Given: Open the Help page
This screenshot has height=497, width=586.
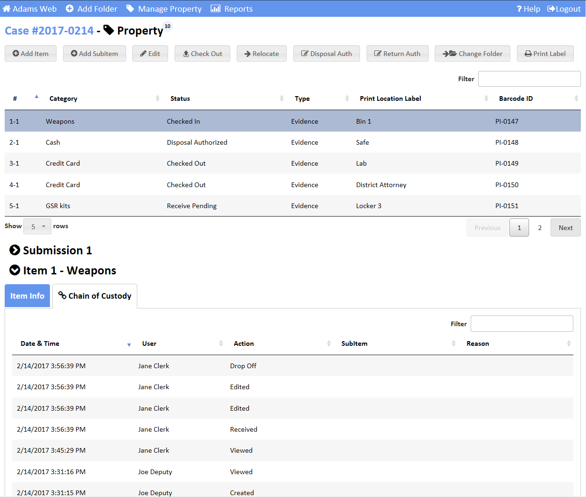Looking at the screenshot, I should pos(528,9).
